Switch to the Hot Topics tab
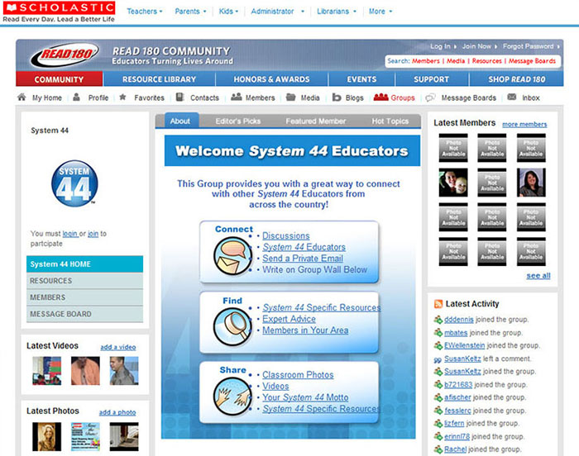This screenshot has height=456, width=579. click(x=390, y=121)
